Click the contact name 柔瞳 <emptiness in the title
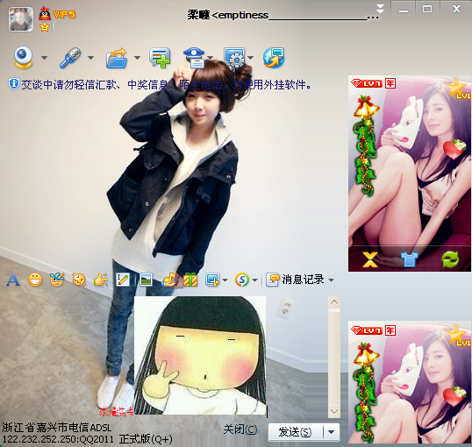 (227, 14)
